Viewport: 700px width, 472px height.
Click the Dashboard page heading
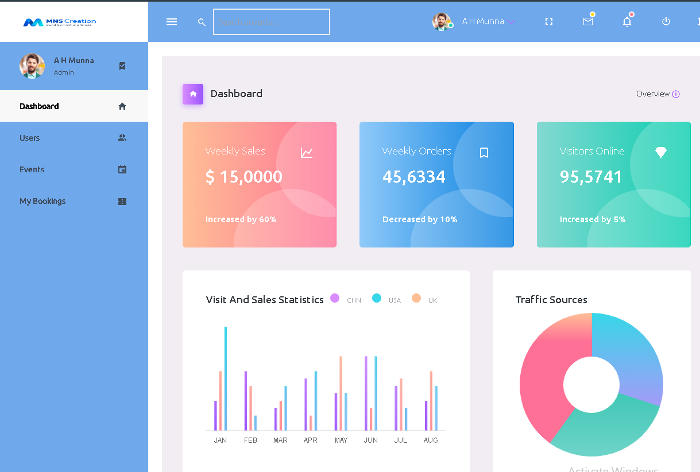point(237,94)
